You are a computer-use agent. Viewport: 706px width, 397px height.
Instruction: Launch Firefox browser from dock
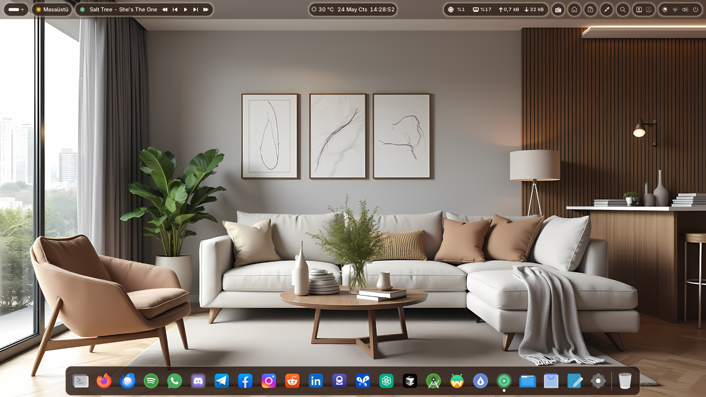(104, 381)
